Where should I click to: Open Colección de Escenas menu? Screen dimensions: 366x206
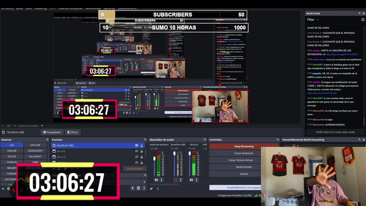click(x=70, y=8)
